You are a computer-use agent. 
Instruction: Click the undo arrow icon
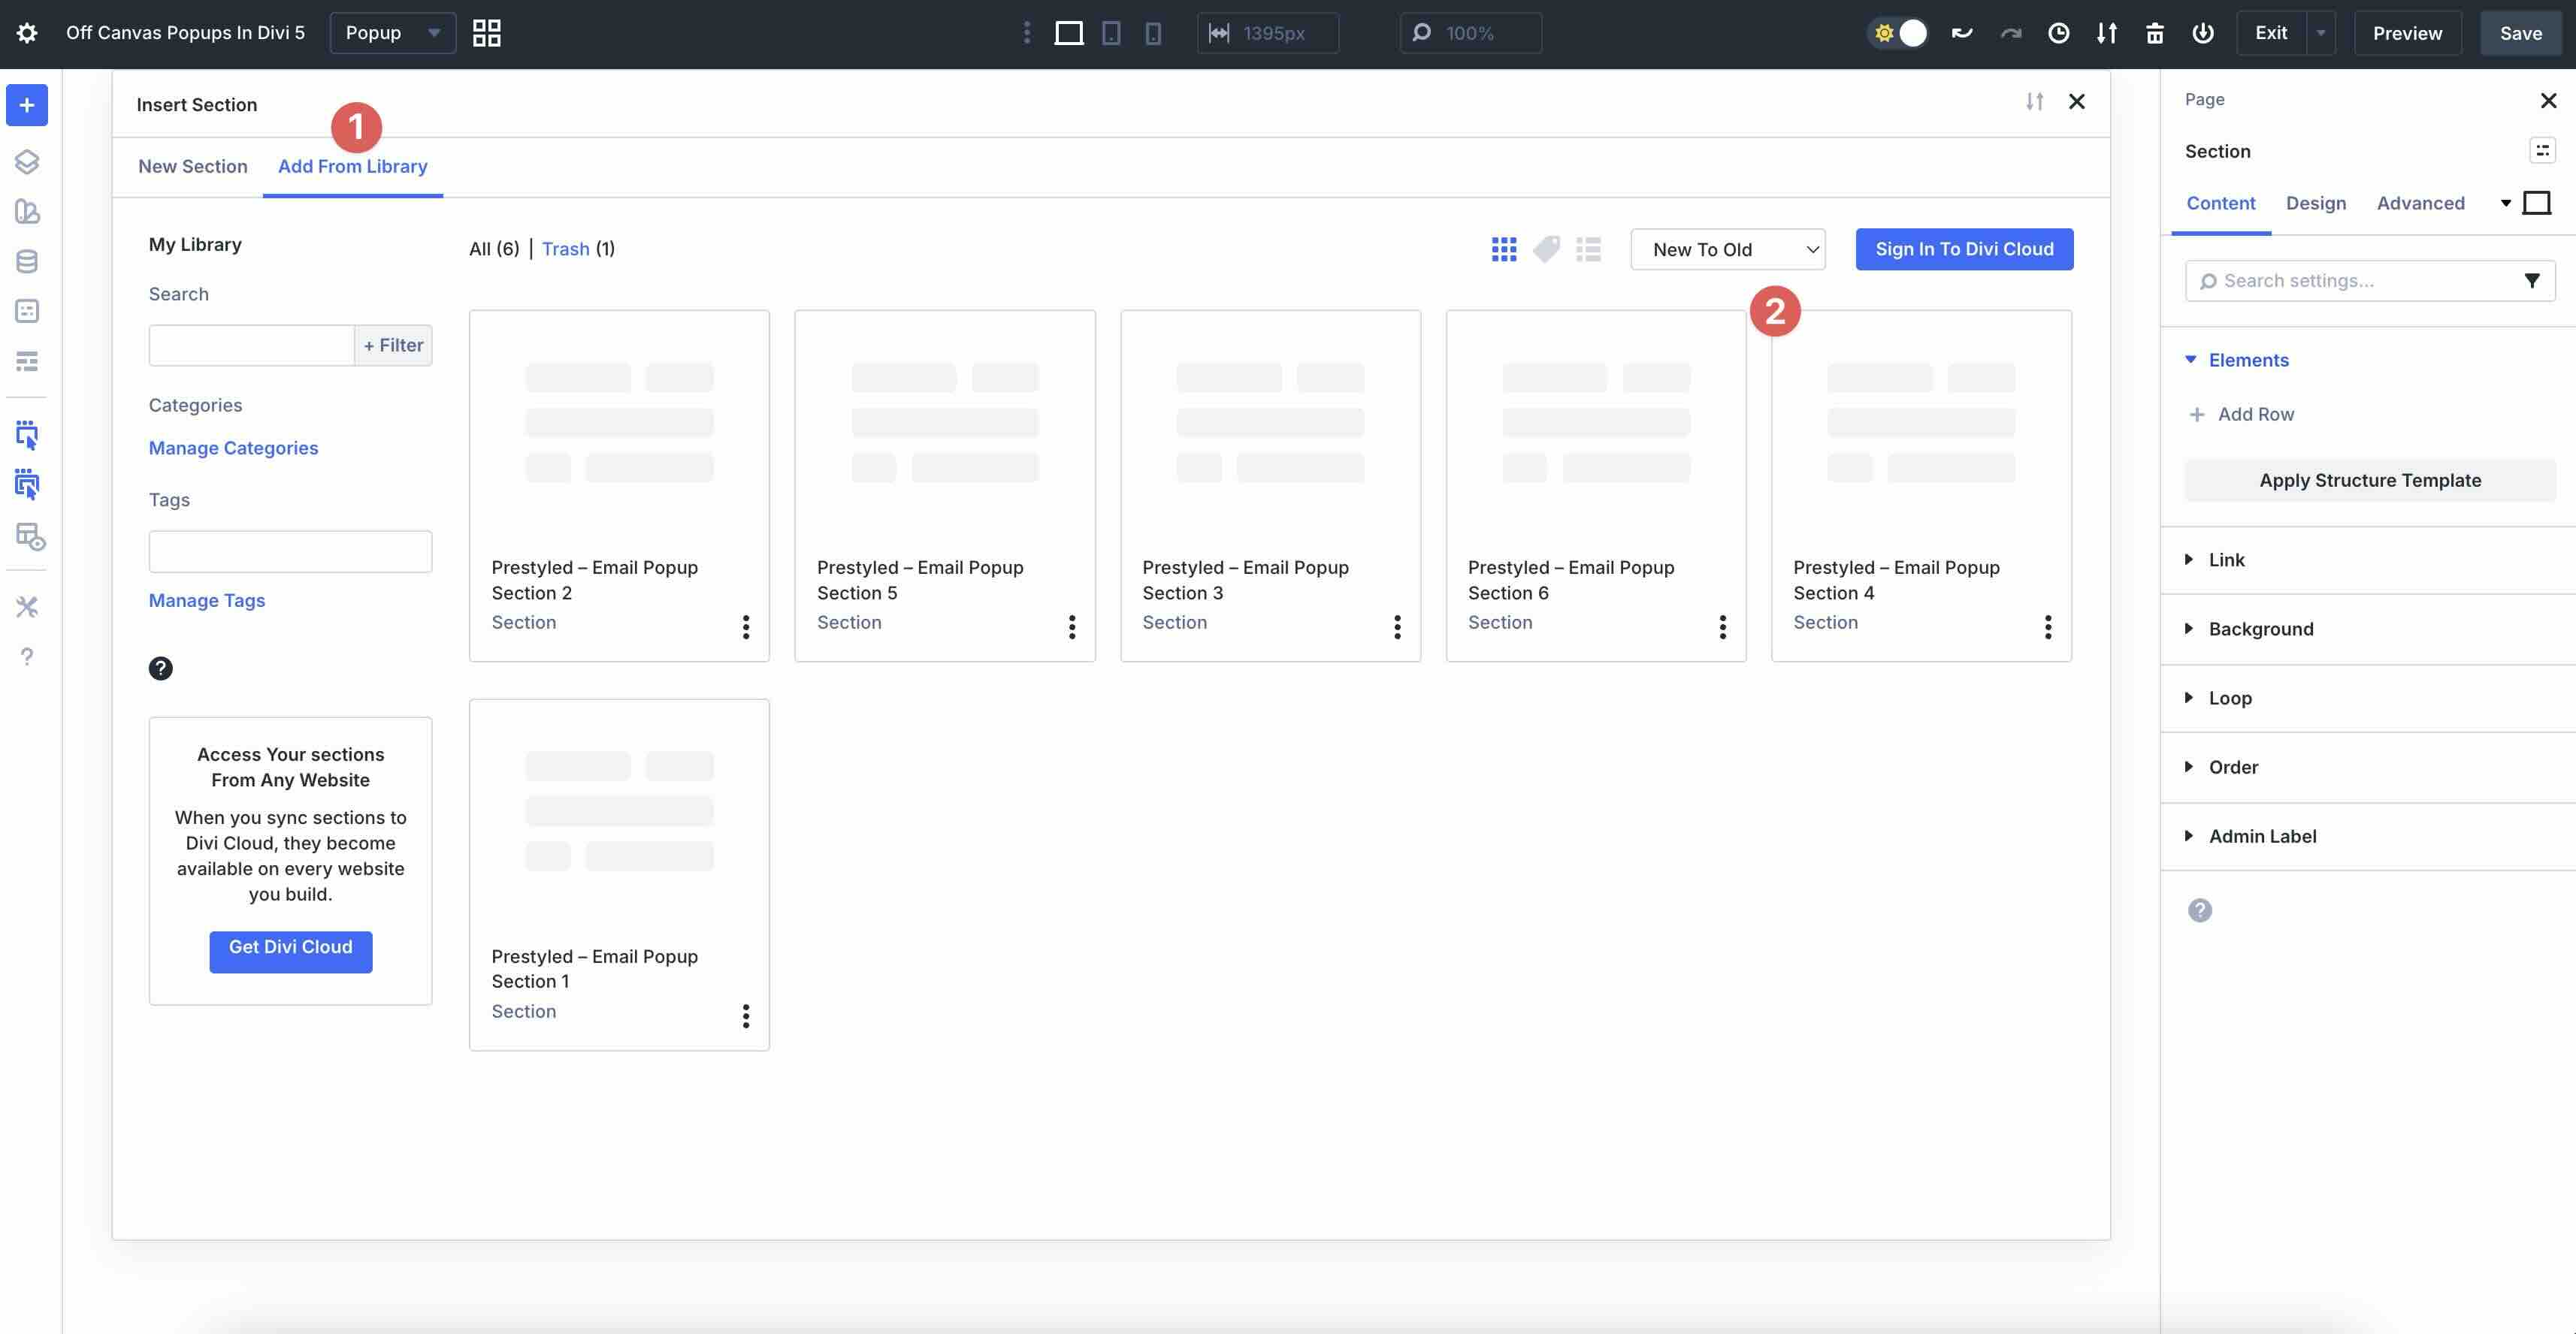[x=1961, y=33]
